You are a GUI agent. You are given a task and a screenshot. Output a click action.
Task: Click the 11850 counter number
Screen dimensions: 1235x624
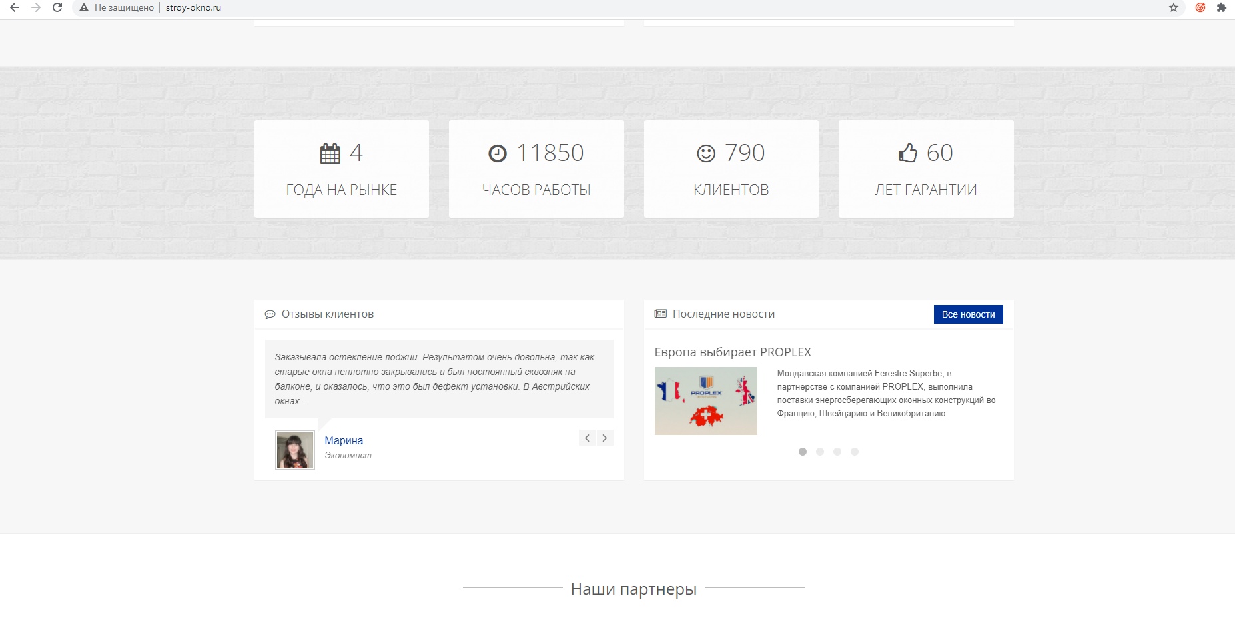click(550, 153)
